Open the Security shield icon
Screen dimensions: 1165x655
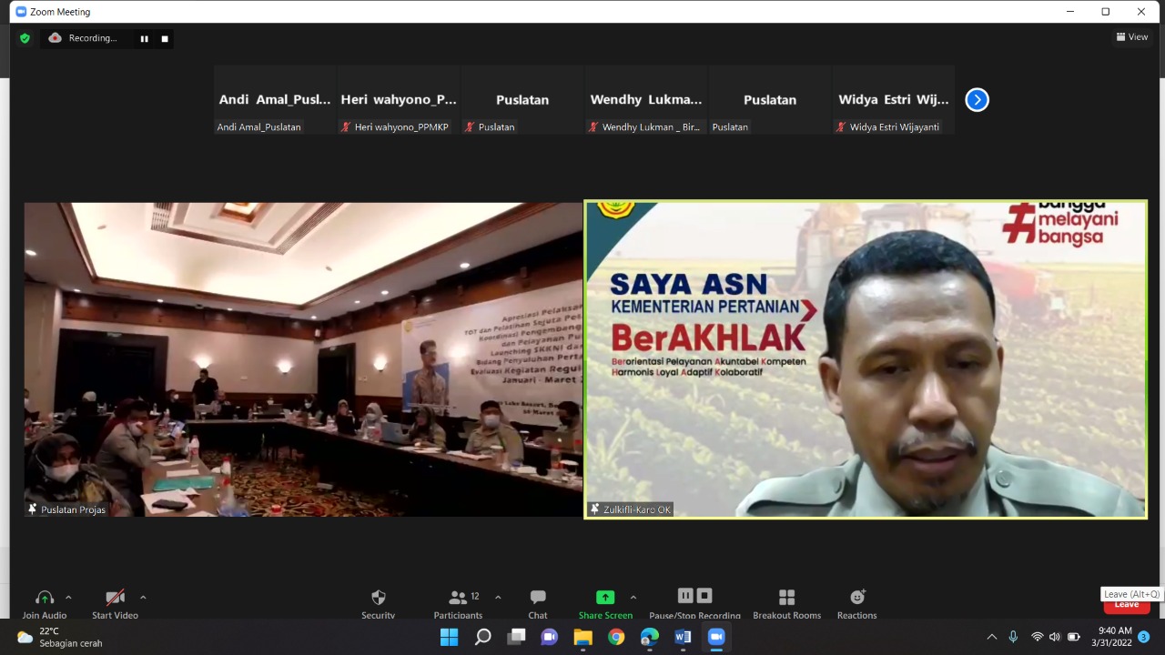pos(378,599)
